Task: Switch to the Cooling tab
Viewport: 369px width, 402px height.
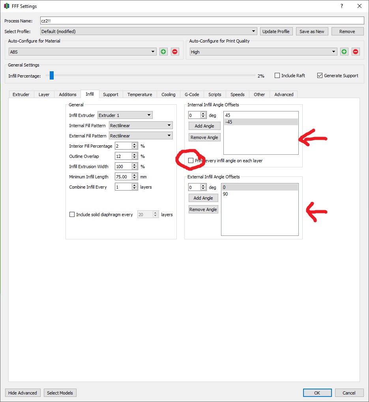Action: coord(168,94)
